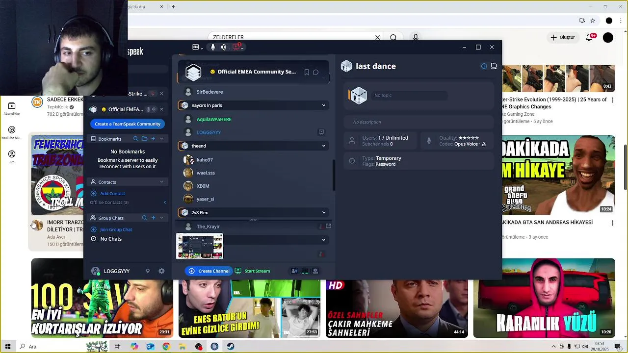Open the channel files folder icon
The image size is (628, 353).
pyautogui.click(x=494, y=66)
